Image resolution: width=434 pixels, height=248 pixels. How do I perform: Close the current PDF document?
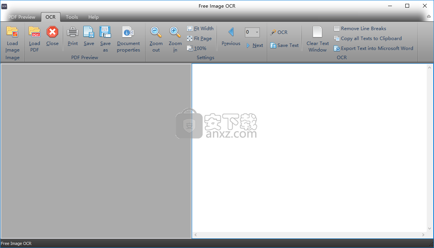pos(52,36)
